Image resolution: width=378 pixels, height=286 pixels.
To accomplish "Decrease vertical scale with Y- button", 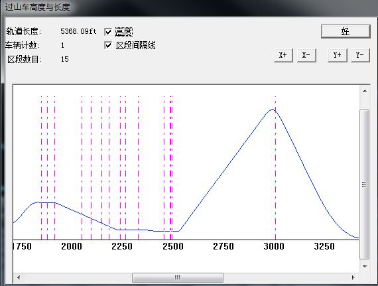I will coord(360,55).
